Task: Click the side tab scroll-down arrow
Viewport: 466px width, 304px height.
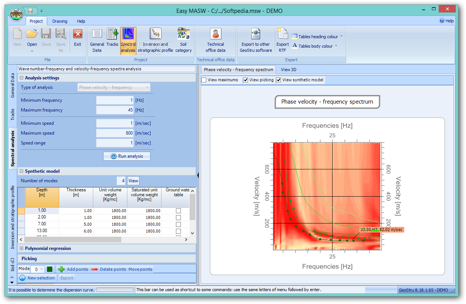Action: [11, 282]
